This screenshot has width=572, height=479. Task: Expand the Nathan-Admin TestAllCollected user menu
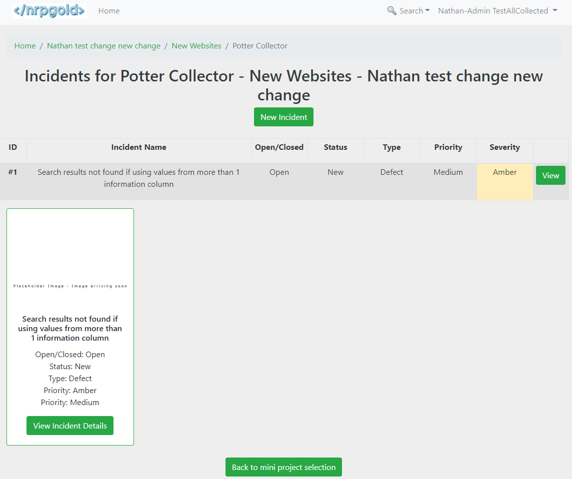click(x=497, y=10)
